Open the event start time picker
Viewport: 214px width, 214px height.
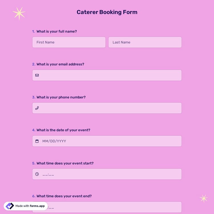(110, 174)
